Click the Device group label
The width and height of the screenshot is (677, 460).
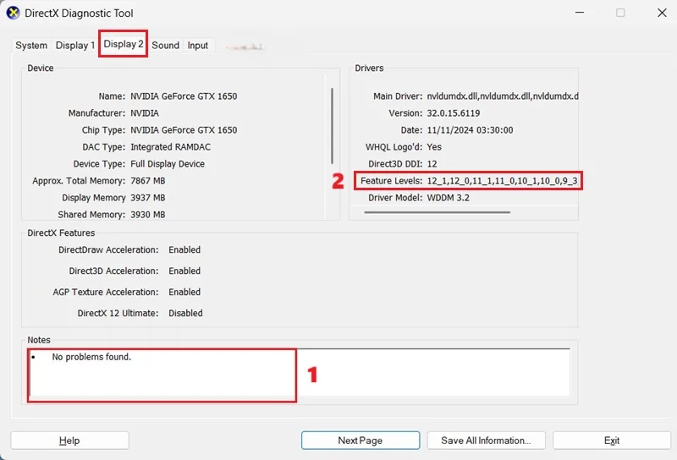[40, 68]
